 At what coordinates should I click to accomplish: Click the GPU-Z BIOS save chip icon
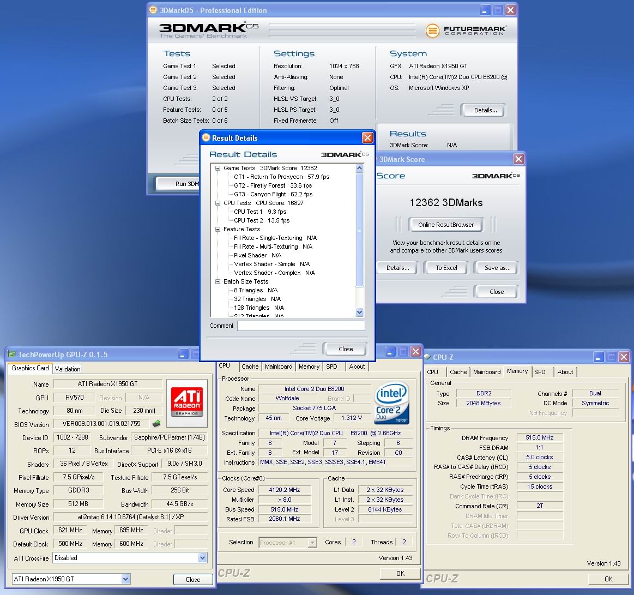tap(156, 424)
